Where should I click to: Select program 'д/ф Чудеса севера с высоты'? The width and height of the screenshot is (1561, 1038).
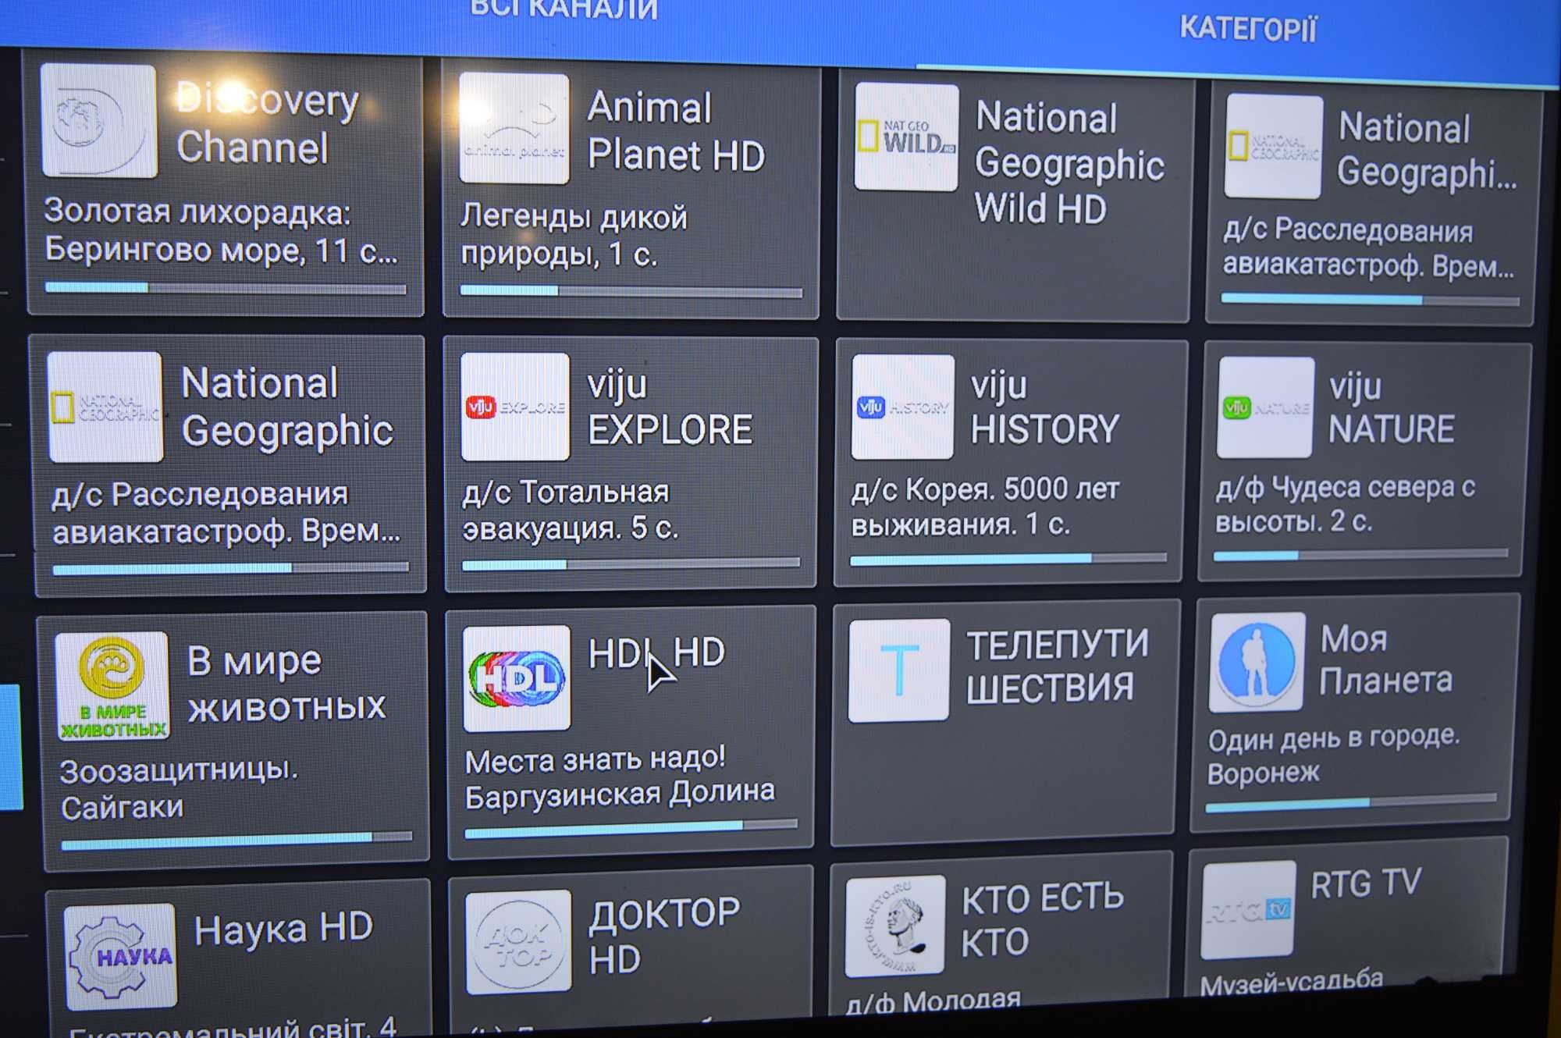(x=1345, y=504)
